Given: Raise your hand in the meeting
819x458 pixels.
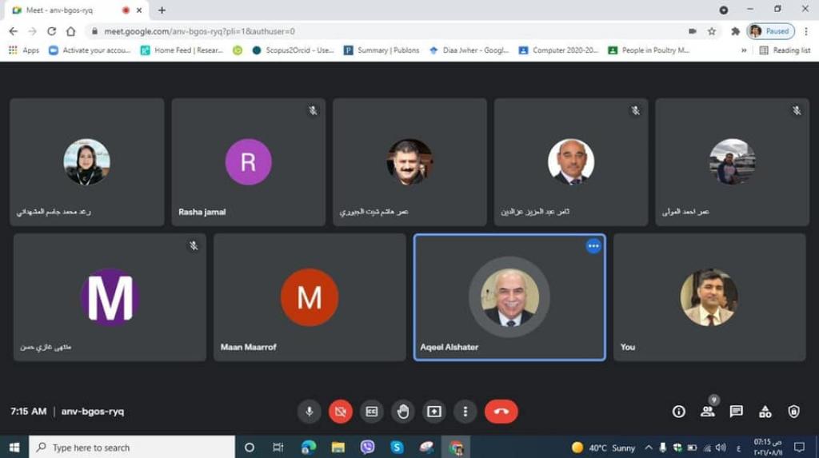Looking at the screenshot, I should [402, 412].
